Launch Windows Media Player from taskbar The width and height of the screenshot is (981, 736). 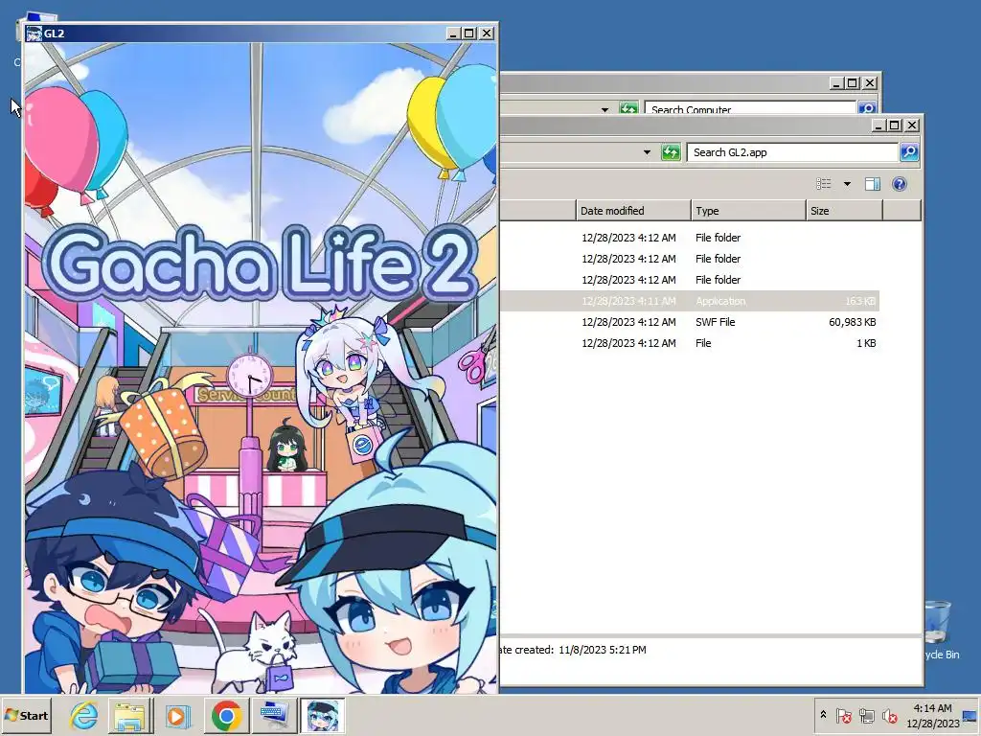tap(177, 715)
